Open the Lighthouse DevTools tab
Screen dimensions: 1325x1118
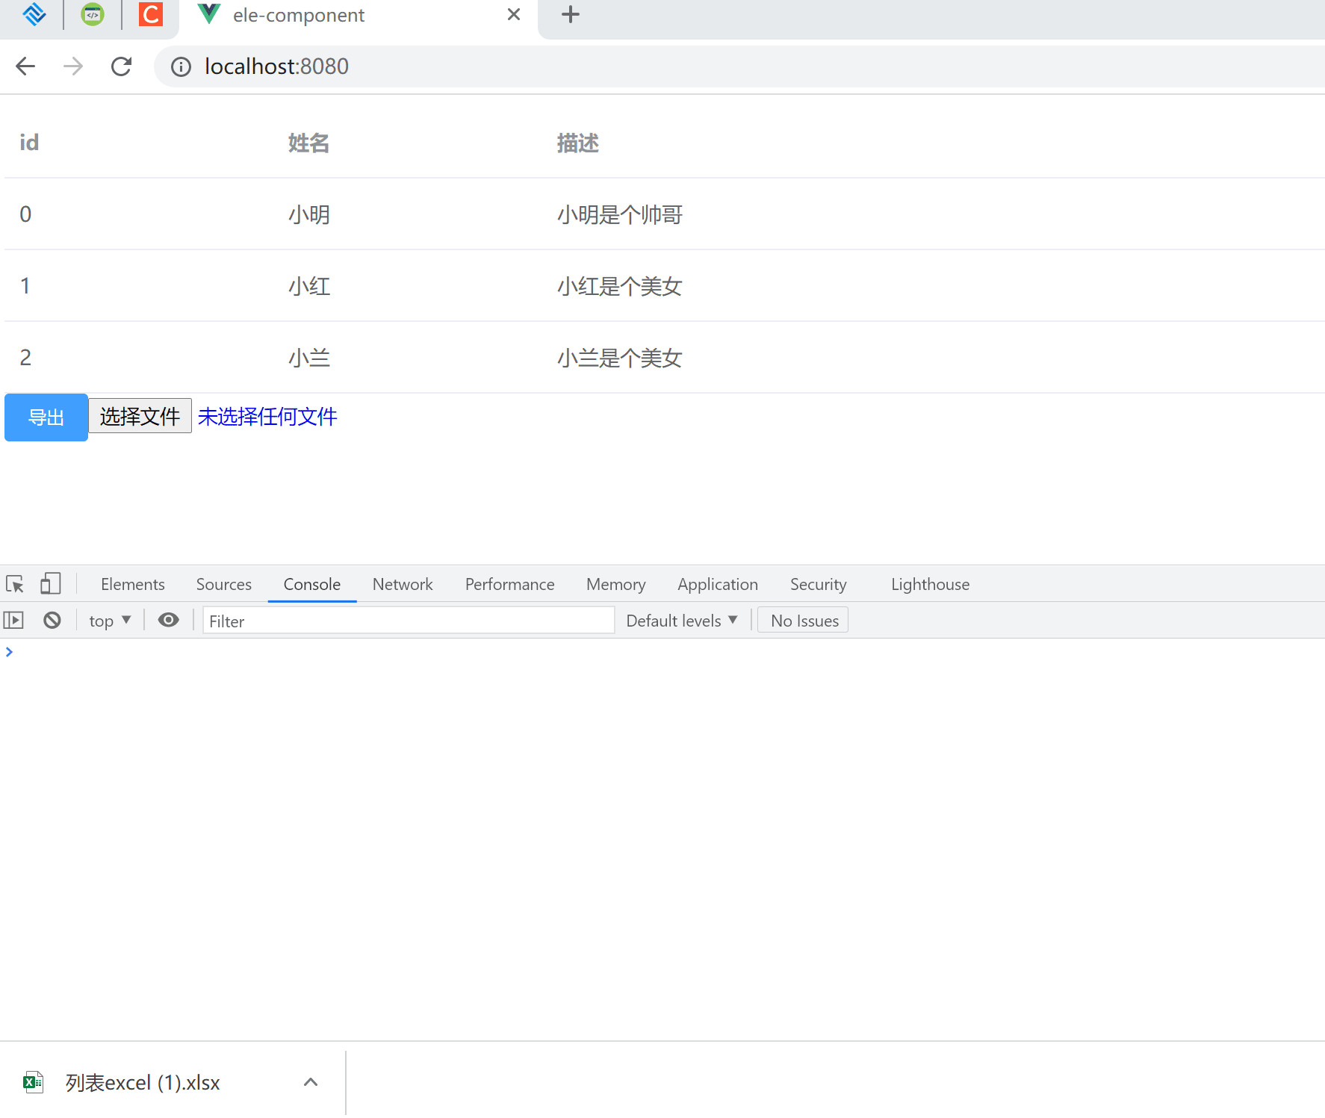(931, 584)
